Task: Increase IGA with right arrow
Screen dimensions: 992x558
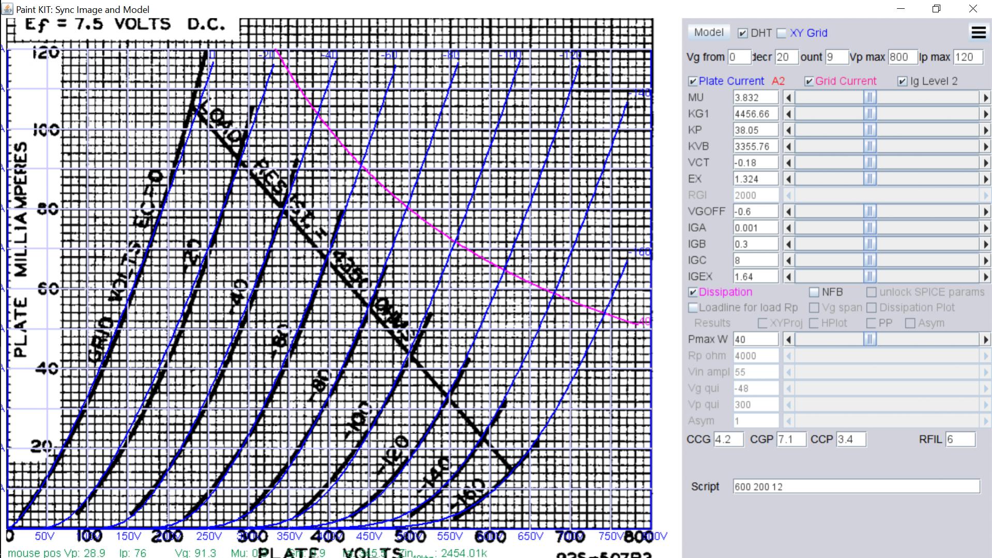Action: click(986, 228)
